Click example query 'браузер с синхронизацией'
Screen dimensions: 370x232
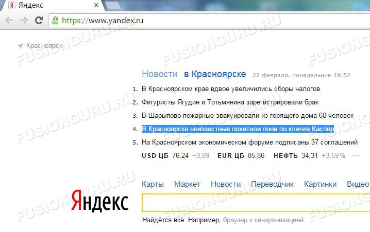coord(263,220)
